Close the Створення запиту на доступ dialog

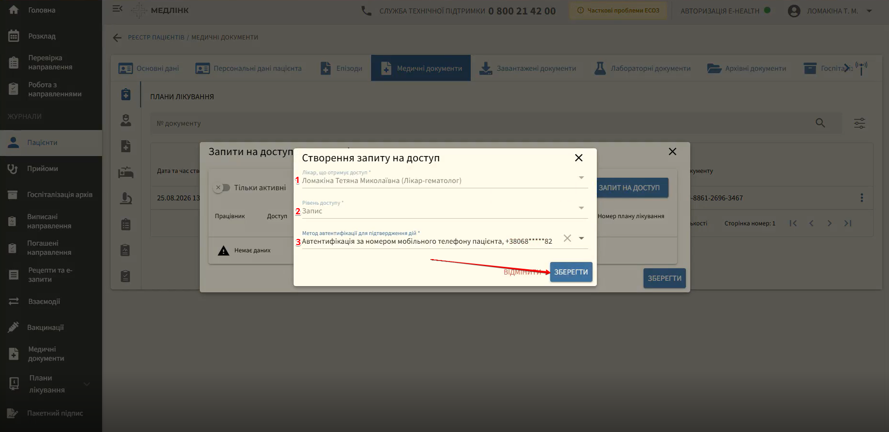click(x=579, y=158)
